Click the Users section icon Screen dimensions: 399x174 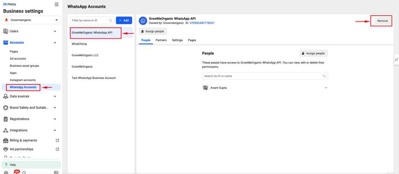click(x=5, y=31)
